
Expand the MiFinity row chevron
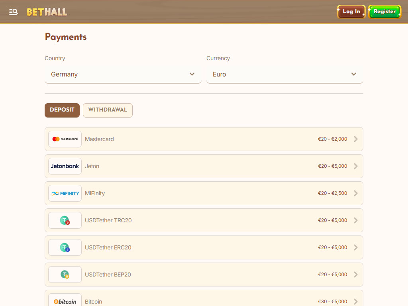tap(356, 193)
